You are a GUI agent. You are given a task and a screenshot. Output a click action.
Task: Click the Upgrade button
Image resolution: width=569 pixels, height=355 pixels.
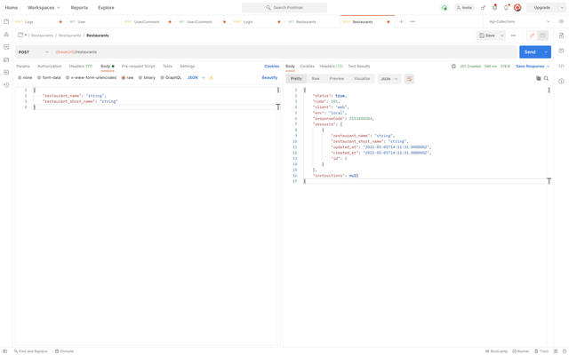coord(541,8)
